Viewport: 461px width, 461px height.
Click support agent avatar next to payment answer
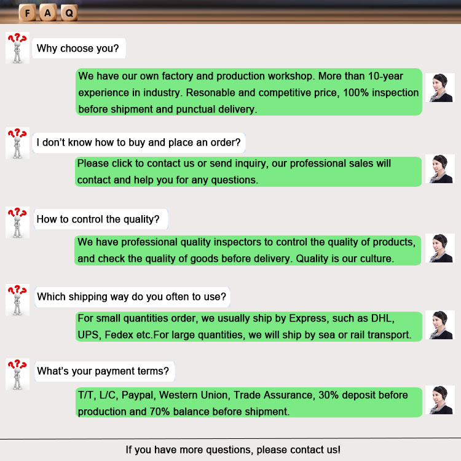pos(440,400)
